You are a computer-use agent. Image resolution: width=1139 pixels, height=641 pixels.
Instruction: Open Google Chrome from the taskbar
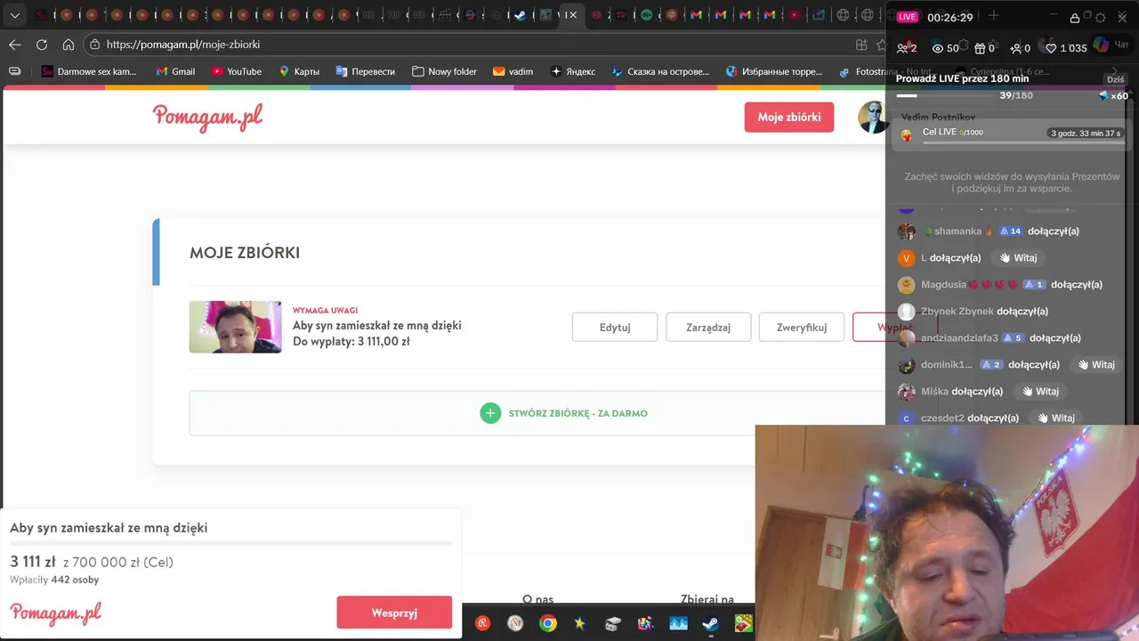click(548, 623)
